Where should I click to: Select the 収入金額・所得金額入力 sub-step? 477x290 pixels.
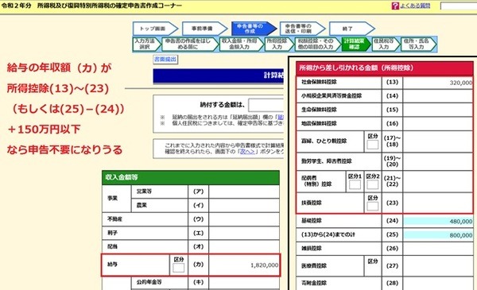(241, 44)
